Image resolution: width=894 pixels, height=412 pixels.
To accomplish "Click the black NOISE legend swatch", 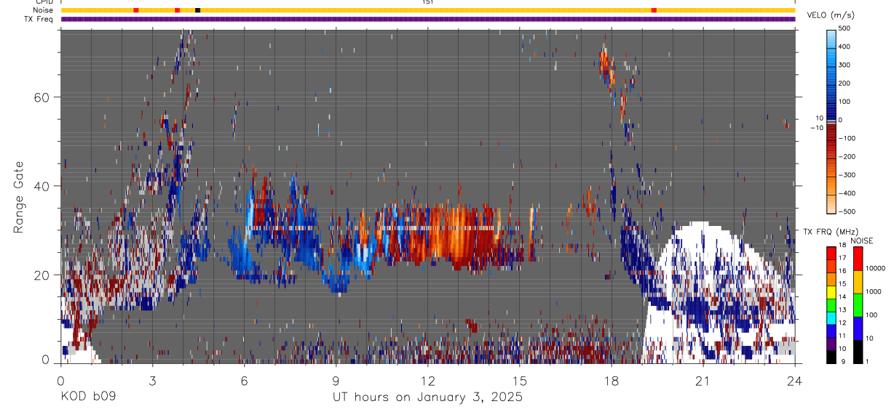I will (x=857, y=351).
